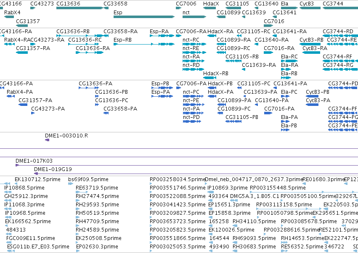Click the CG31357 gene label

(x=28, y=21)
